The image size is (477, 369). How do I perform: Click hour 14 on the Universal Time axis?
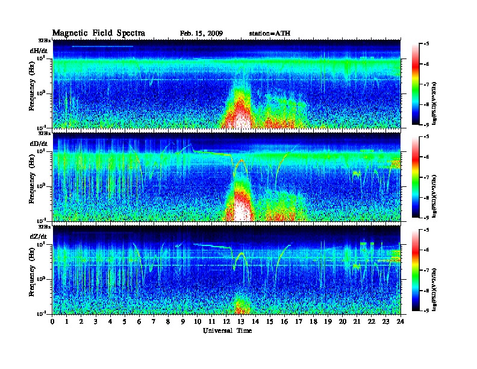coord(255,322)
